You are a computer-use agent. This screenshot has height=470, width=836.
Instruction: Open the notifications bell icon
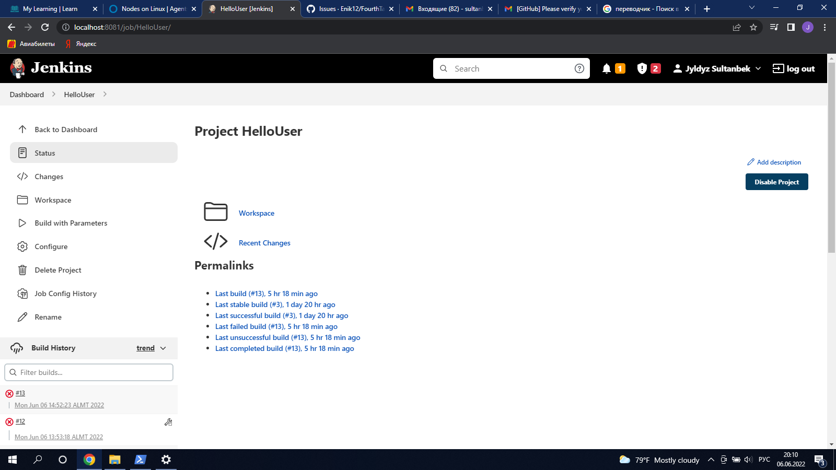(607, 68)
